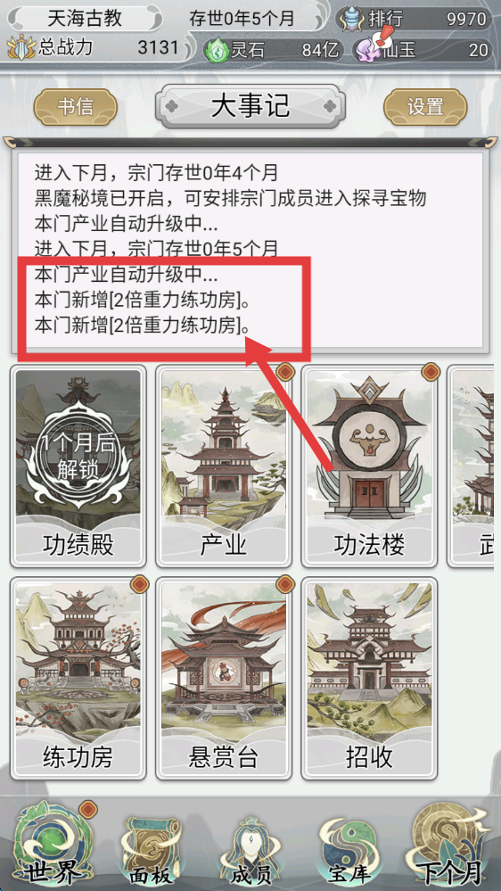Tap the 仙玉 purple jade icon
This screenshot has width=501, height=891.
366,50
